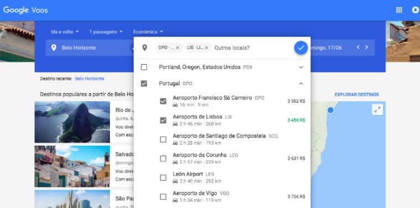Viewport: 420px width, 208px height.
Task: Remove the LIS destination chip
Action: tap(206, 48)
